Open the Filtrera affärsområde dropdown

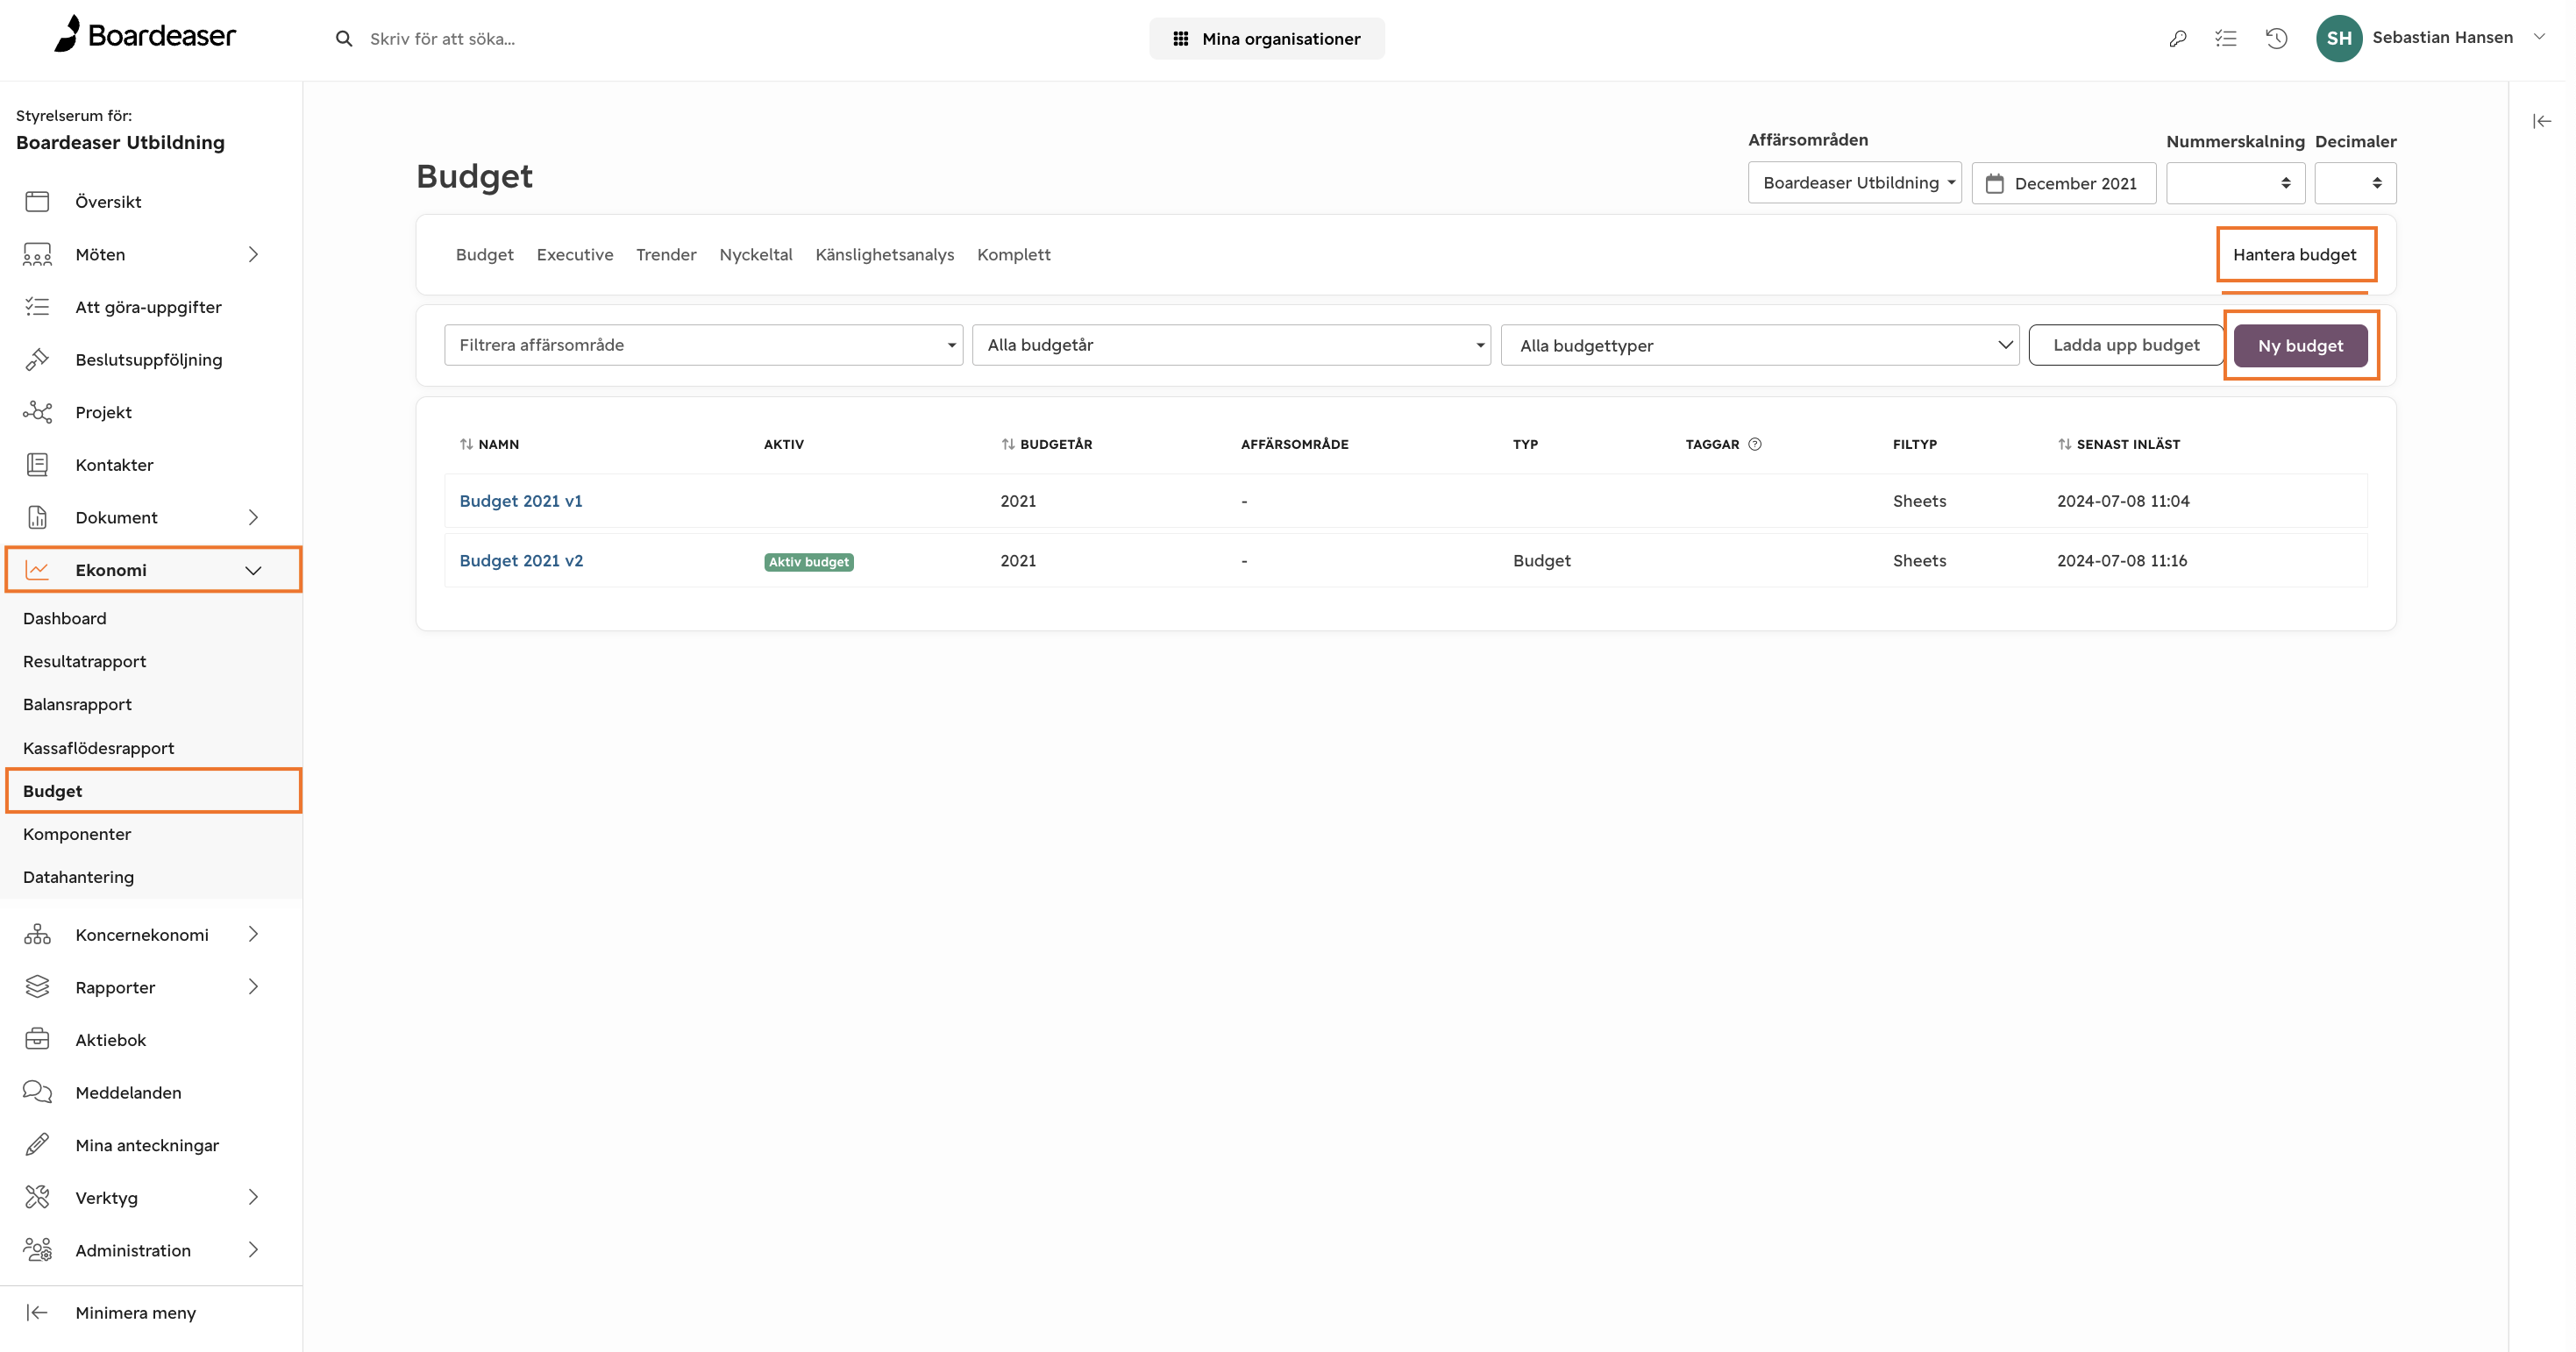coord(703,345)
